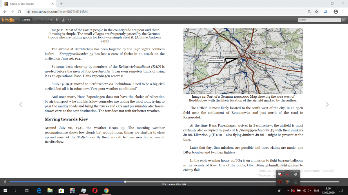Screen dimensions: 348x195
Task: Go to the previous page arrow
Action: 21,105
